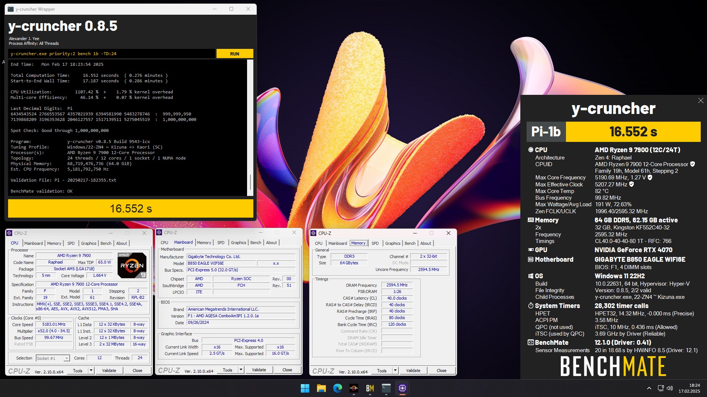Viewport: 707px width, 397px height.
Task: Open Bench tab in the Mainboard CPU-Z window
Action: click(256, 243)
